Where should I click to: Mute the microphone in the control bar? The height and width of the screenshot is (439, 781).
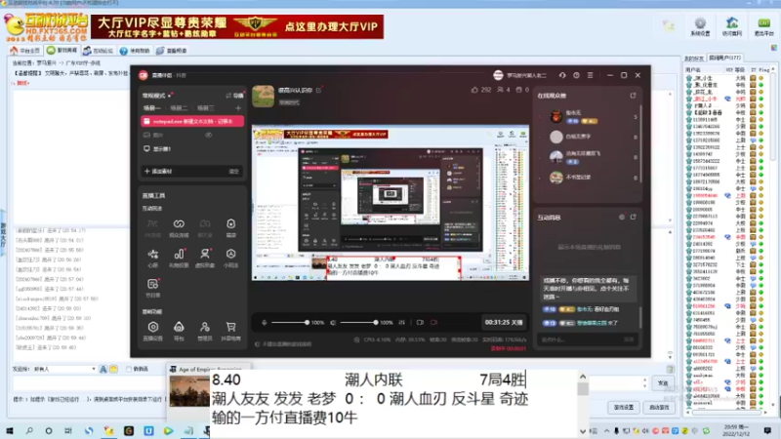point(264,323)
